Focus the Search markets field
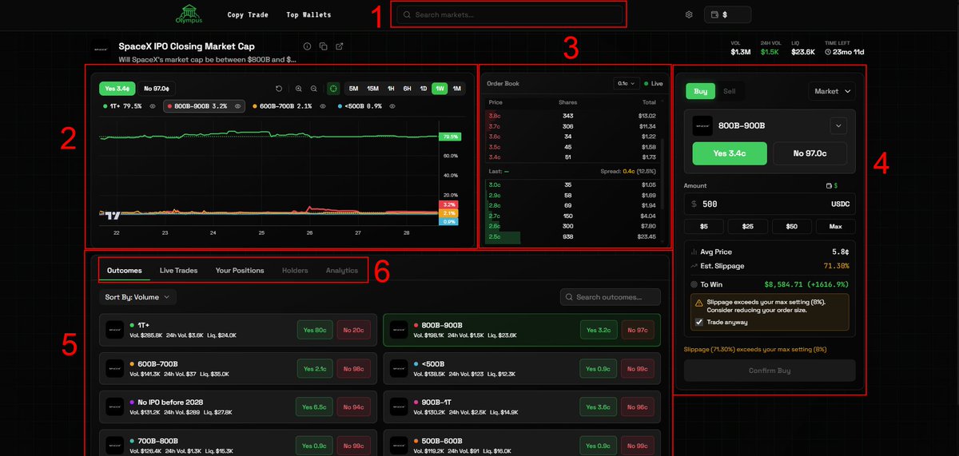The image size is (959, 456). pyautogui.click(x=509, y=14)
